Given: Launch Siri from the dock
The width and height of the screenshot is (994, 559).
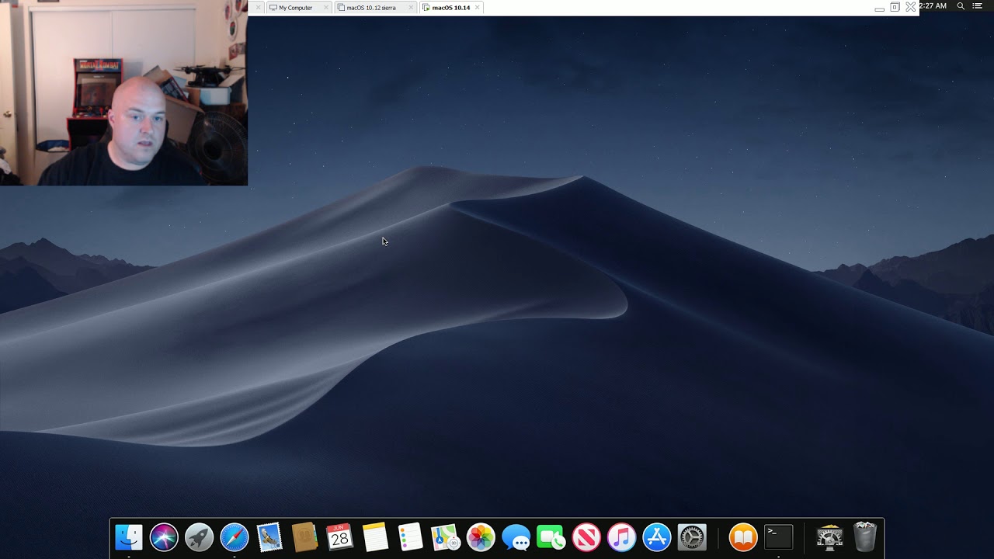Looking at the screenshot, I should (164, 537).
